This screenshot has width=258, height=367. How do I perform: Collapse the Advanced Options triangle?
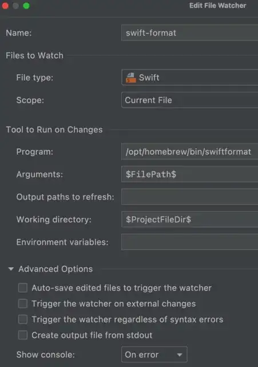pyautogui.click(x=11, y=269)
